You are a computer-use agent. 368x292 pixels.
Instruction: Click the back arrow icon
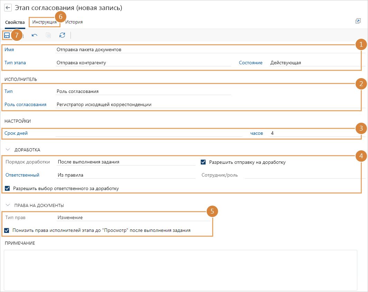click(8, 8)
